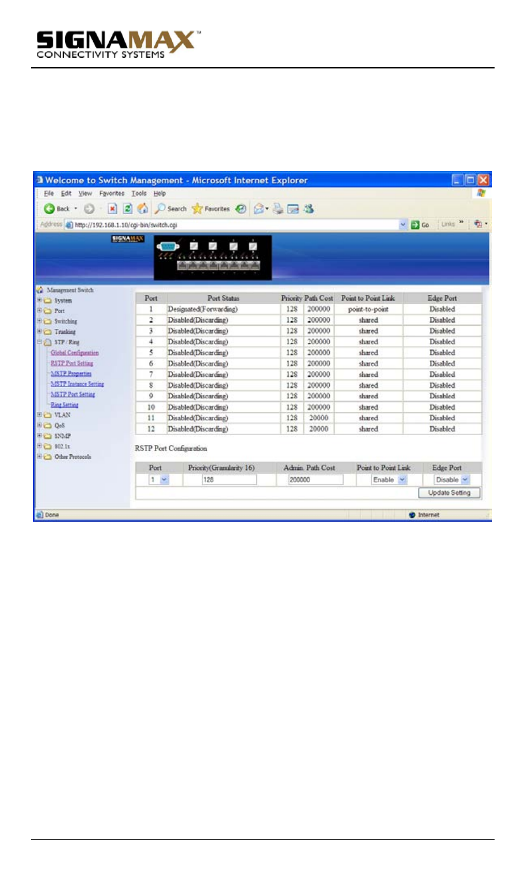Click the port 11 path cost 20000

(319, 418)
